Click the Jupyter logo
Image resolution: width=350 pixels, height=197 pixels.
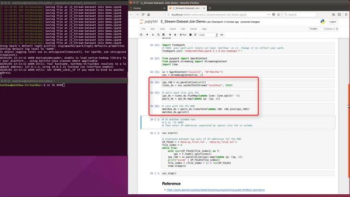(x=149, y=22)
